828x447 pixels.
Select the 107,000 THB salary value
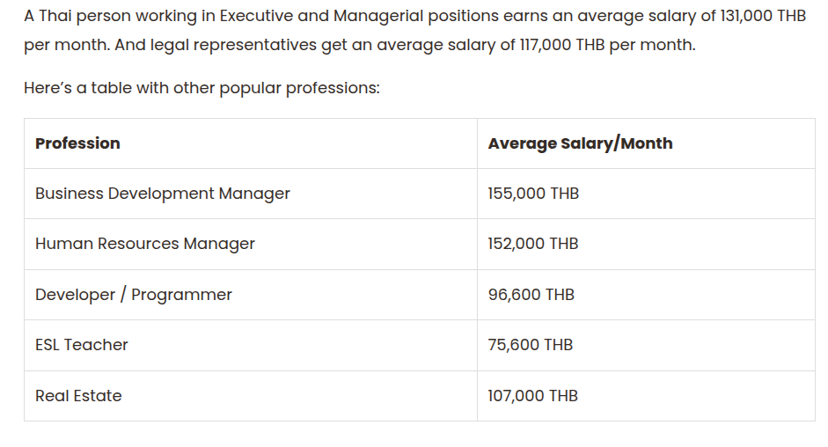pos(532,396)
